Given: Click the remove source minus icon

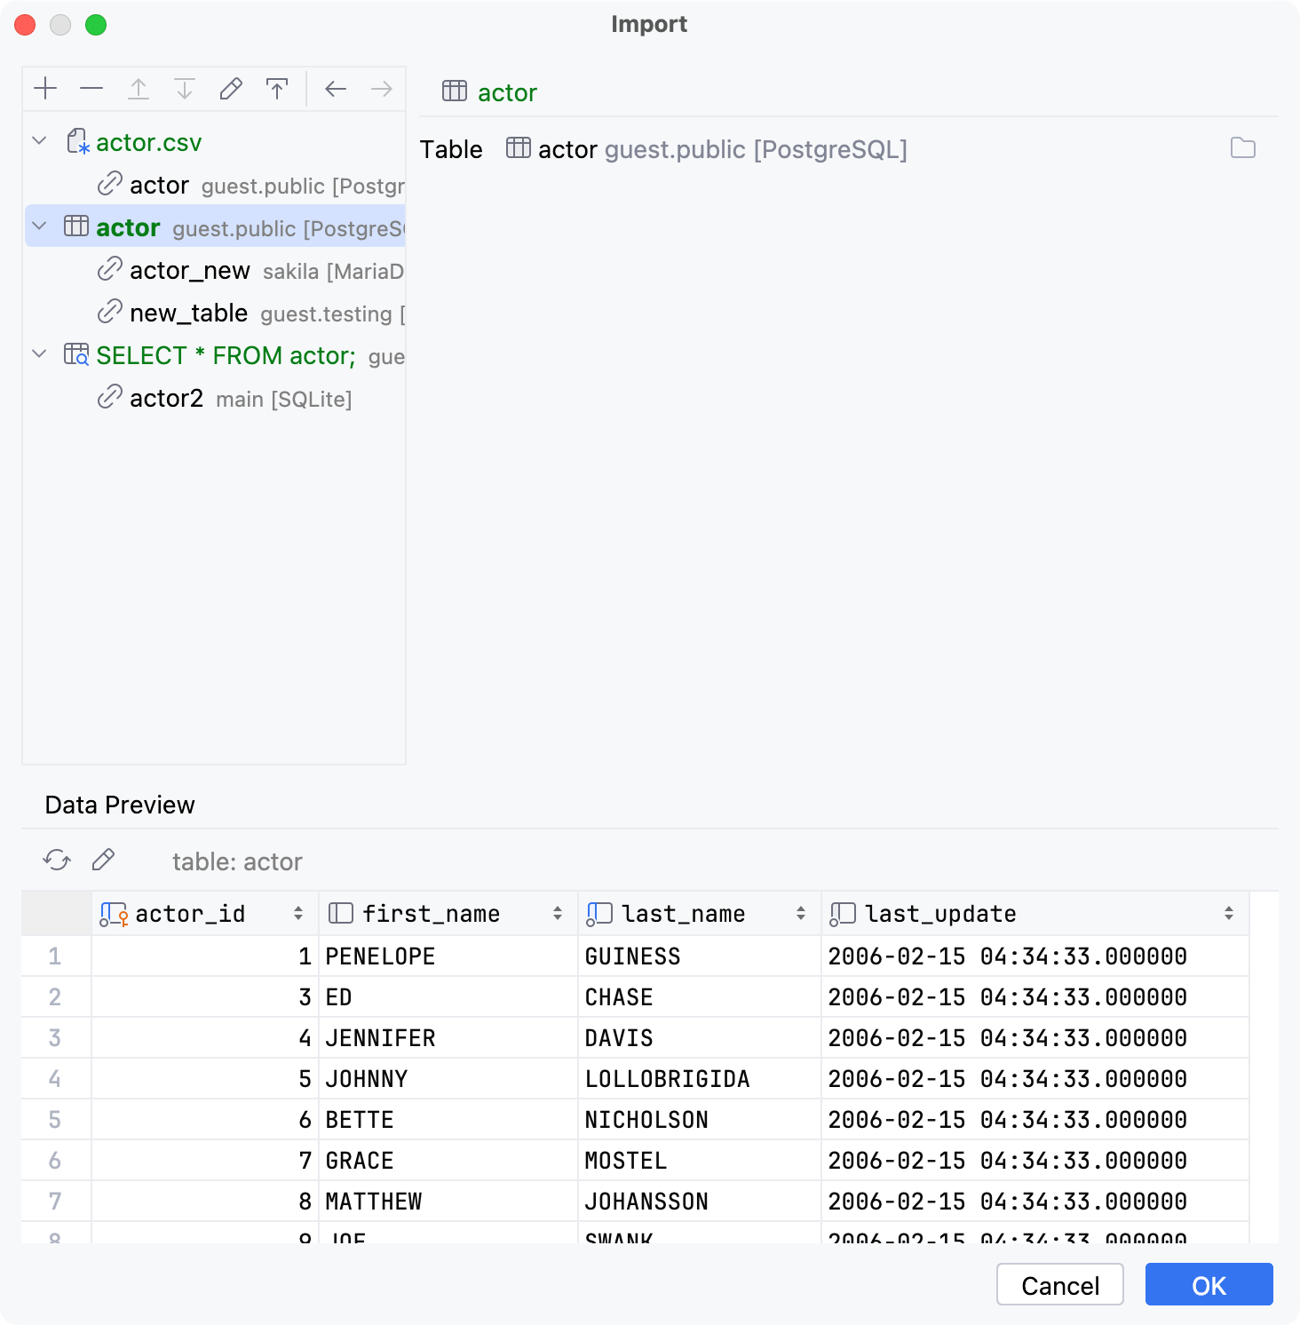Looking at the screenshot, I should tap(91, 89).
